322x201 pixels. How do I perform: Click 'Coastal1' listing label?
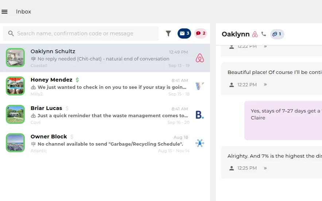39,66
